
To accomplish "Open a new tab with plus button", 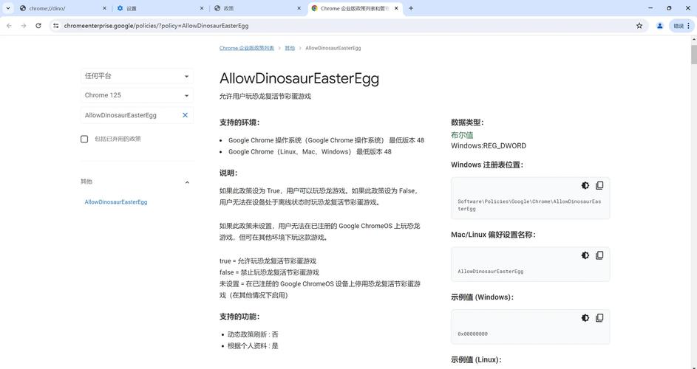I will pos(411,8).
